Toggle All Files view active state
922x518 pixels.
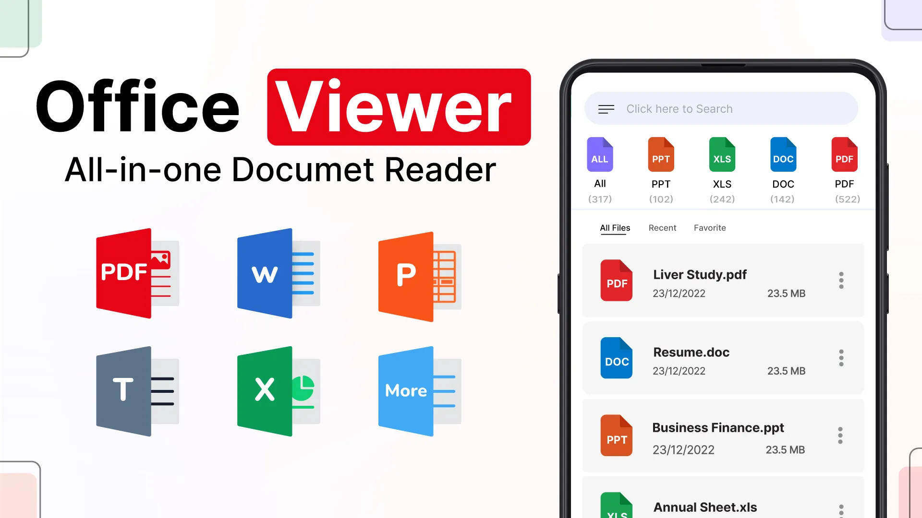tap(616, 228)
